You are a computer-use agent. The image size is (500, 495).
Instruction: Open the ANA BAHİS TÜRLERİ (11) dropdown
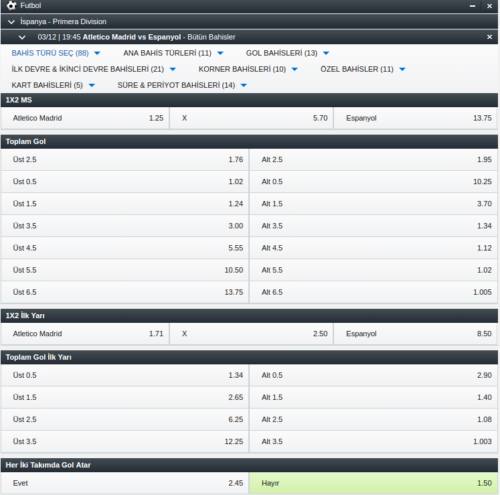(x=173, y=53)
